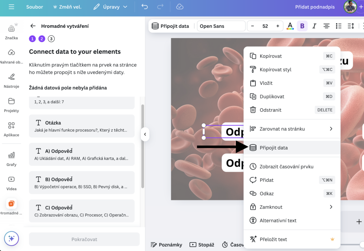Select the B) Odpověď data field
This screenshot has height=251, width=364.
coord(82,182)
